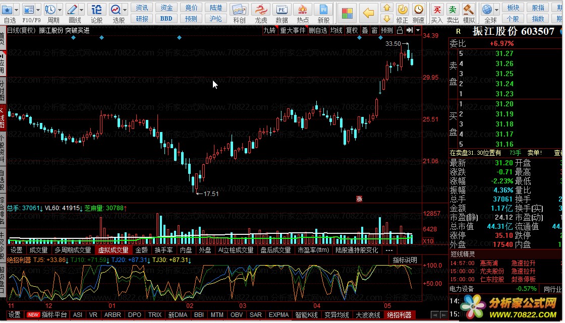The height and width of the screenshot is (323, 565).
Task: Click the indicator tabs scroll-left arrow
Action: coord(435,315)
